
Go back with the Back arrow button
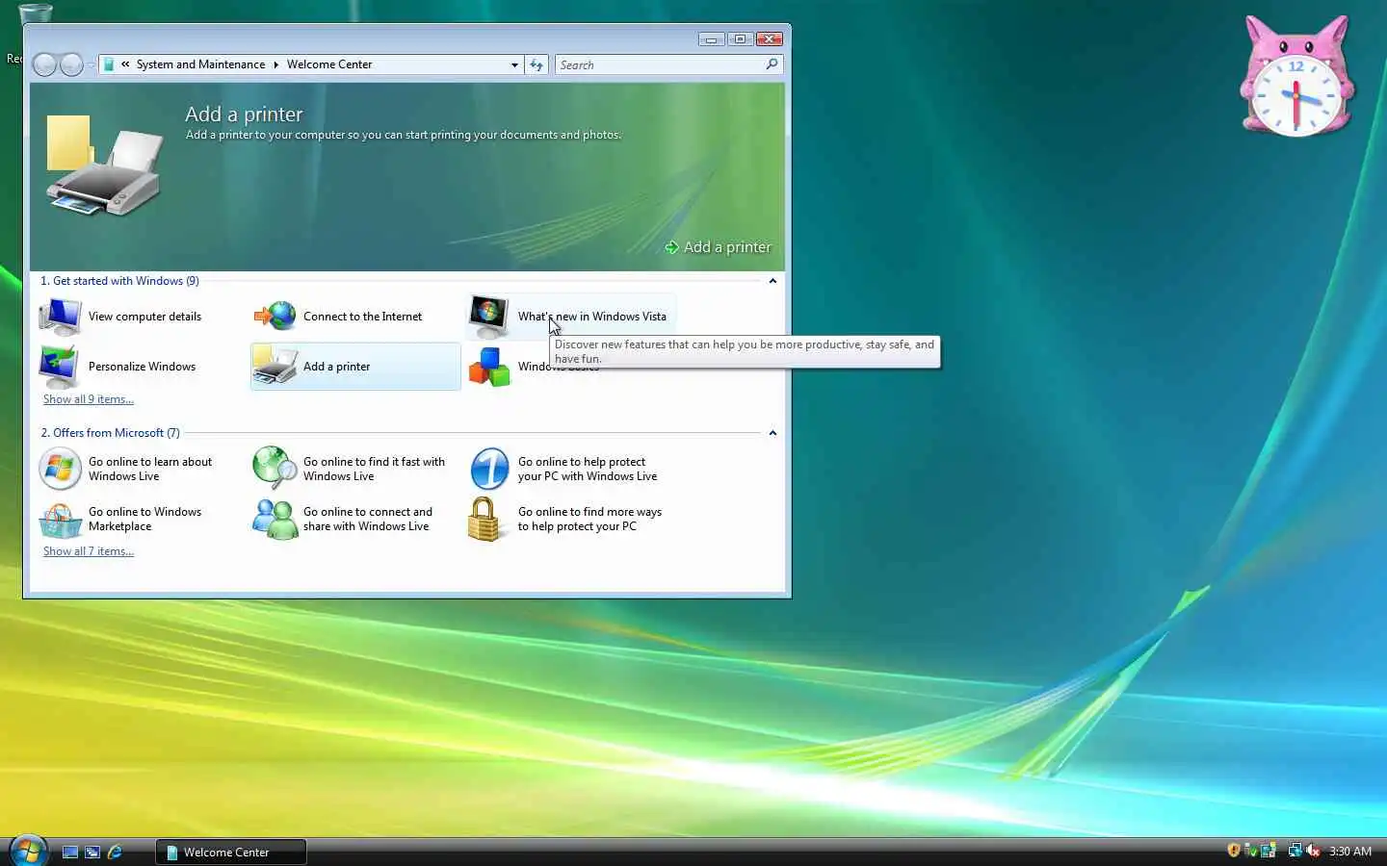coord(44,64)
